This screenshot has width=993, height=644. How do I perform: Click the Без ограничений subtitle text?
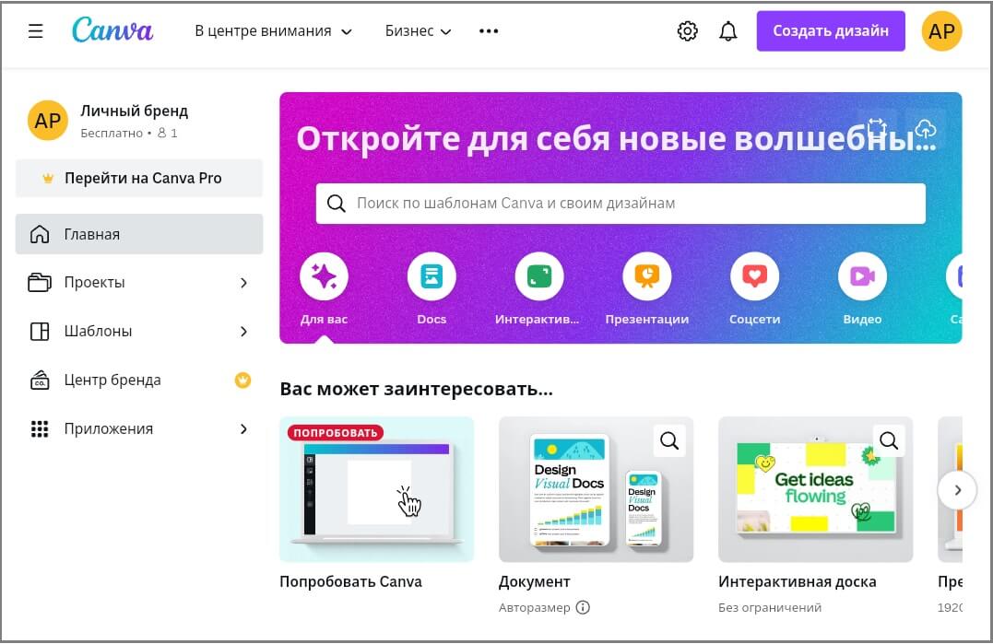point(770,607)
